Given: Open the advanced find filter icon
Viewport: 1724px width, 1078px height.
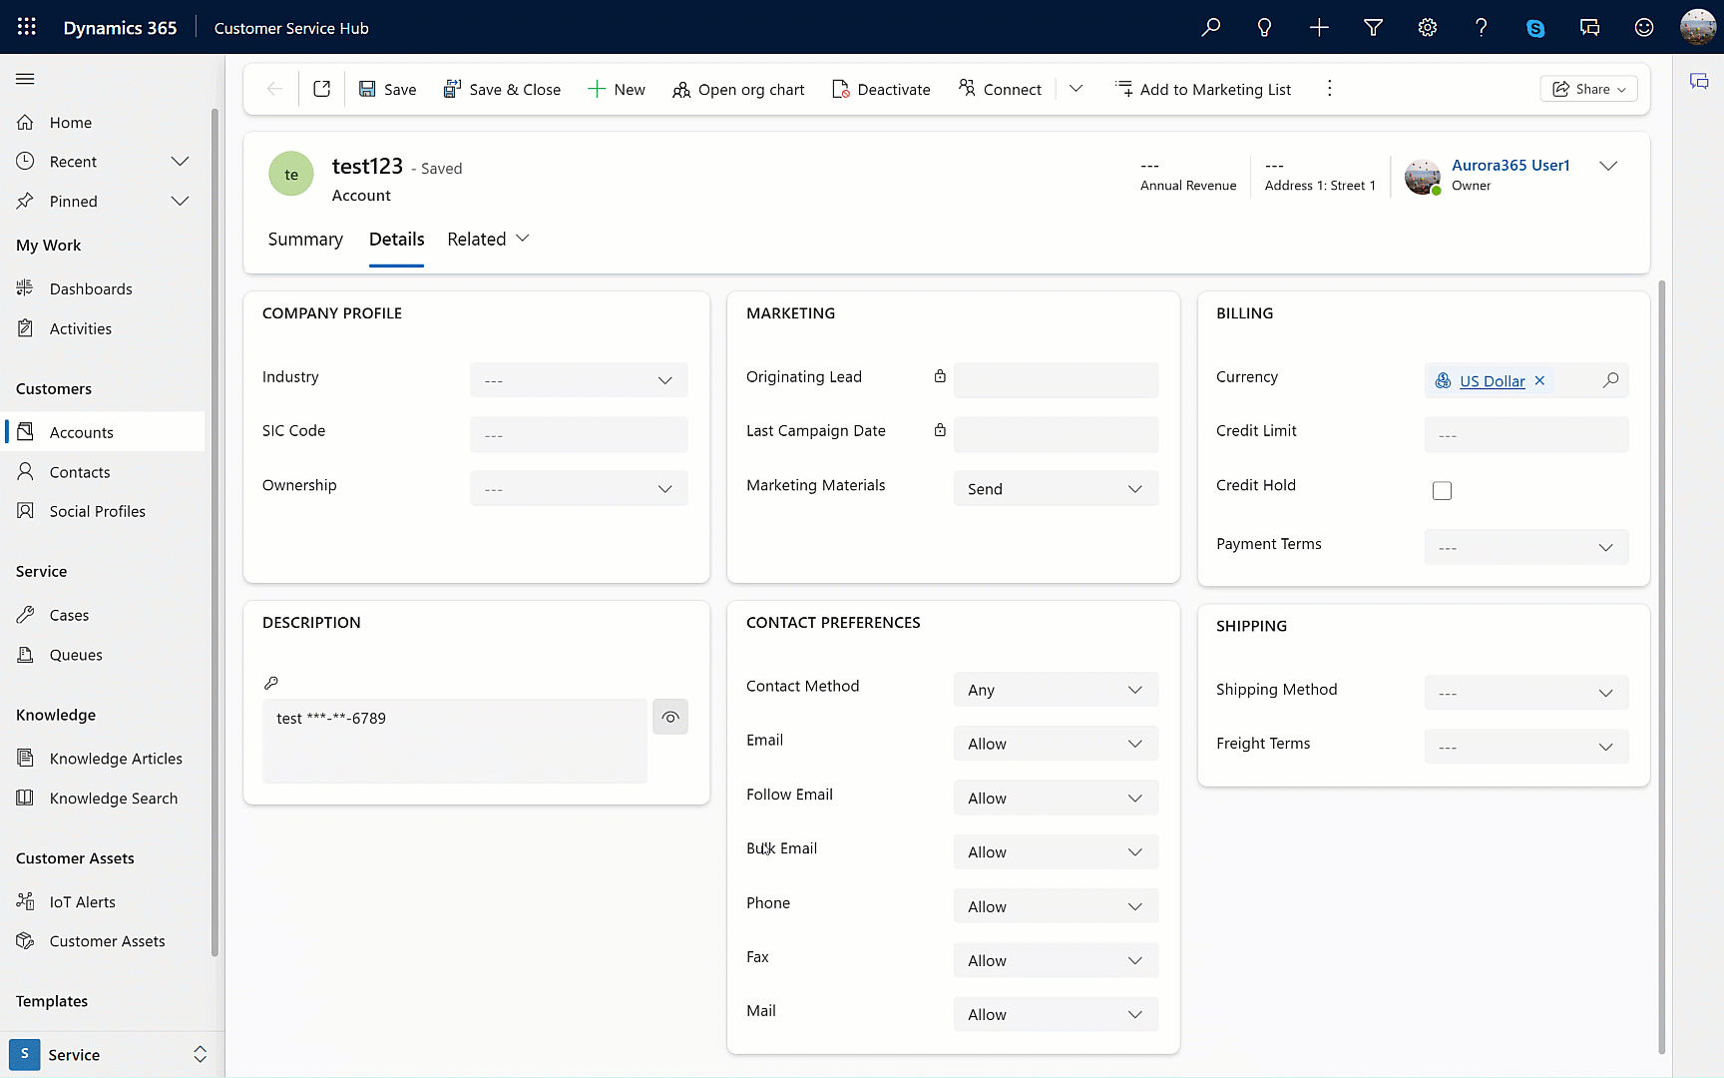Looking at the screenshot, I should click(x=1373, y=27).
